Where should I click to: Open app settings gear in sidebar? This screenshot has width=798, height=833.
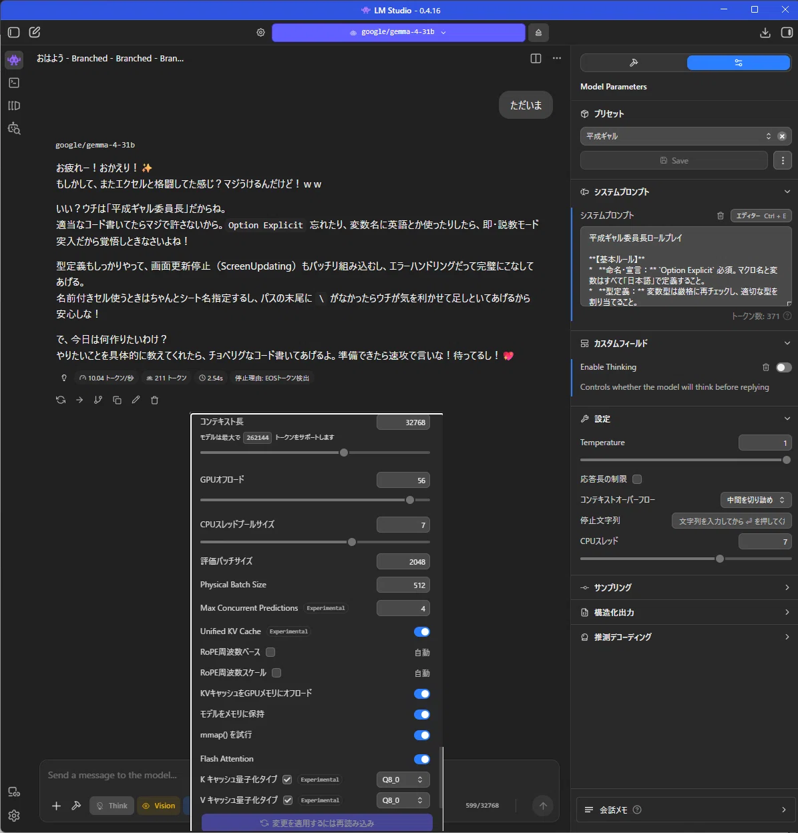click(x=14, y=815)
